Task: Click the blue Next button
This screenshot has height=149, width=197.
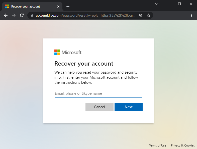Action: (x=128, y=107)
